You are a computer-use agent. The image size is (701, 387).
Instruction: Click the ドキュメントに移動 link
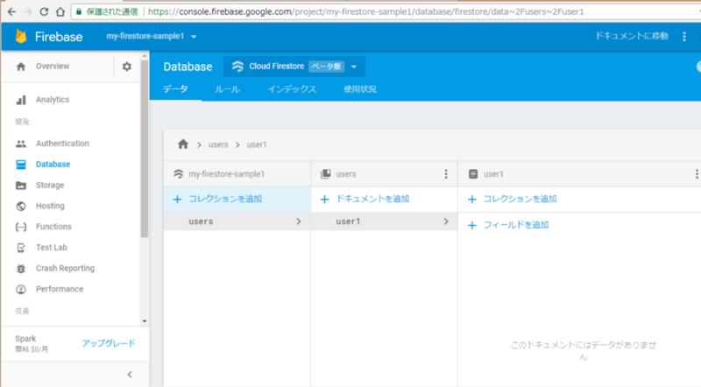click(631, 36)
